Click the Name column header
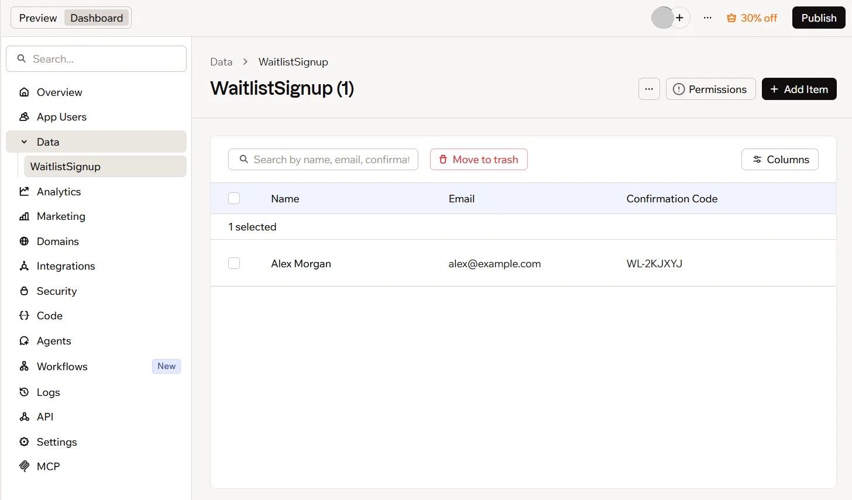 pos(285,199)
